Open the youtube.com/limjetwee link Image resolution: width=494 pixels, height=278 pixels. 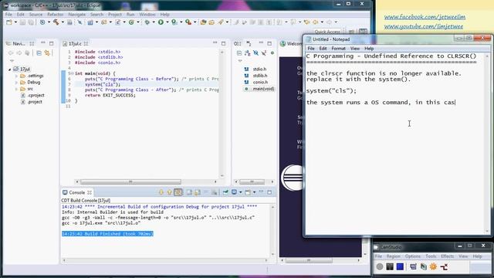[424, 26]
